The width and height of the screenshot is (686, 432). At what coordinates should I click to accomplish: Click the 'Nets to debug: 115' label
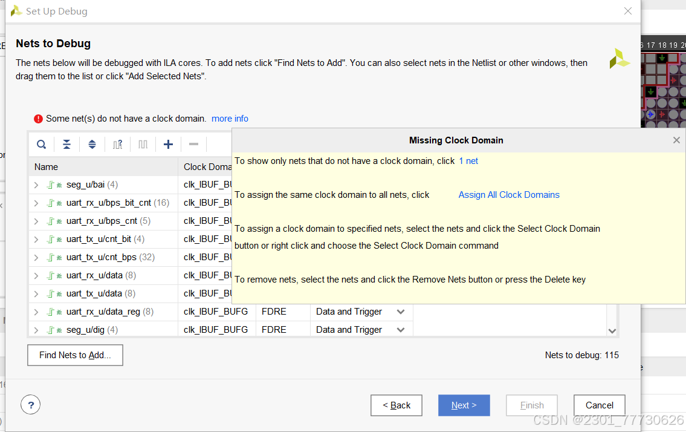point(582,355)
